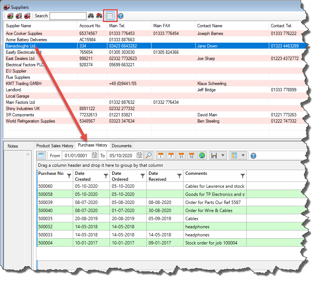Click the purchase history search magnifier
317x282 pixels.
[x=148, y=155]
